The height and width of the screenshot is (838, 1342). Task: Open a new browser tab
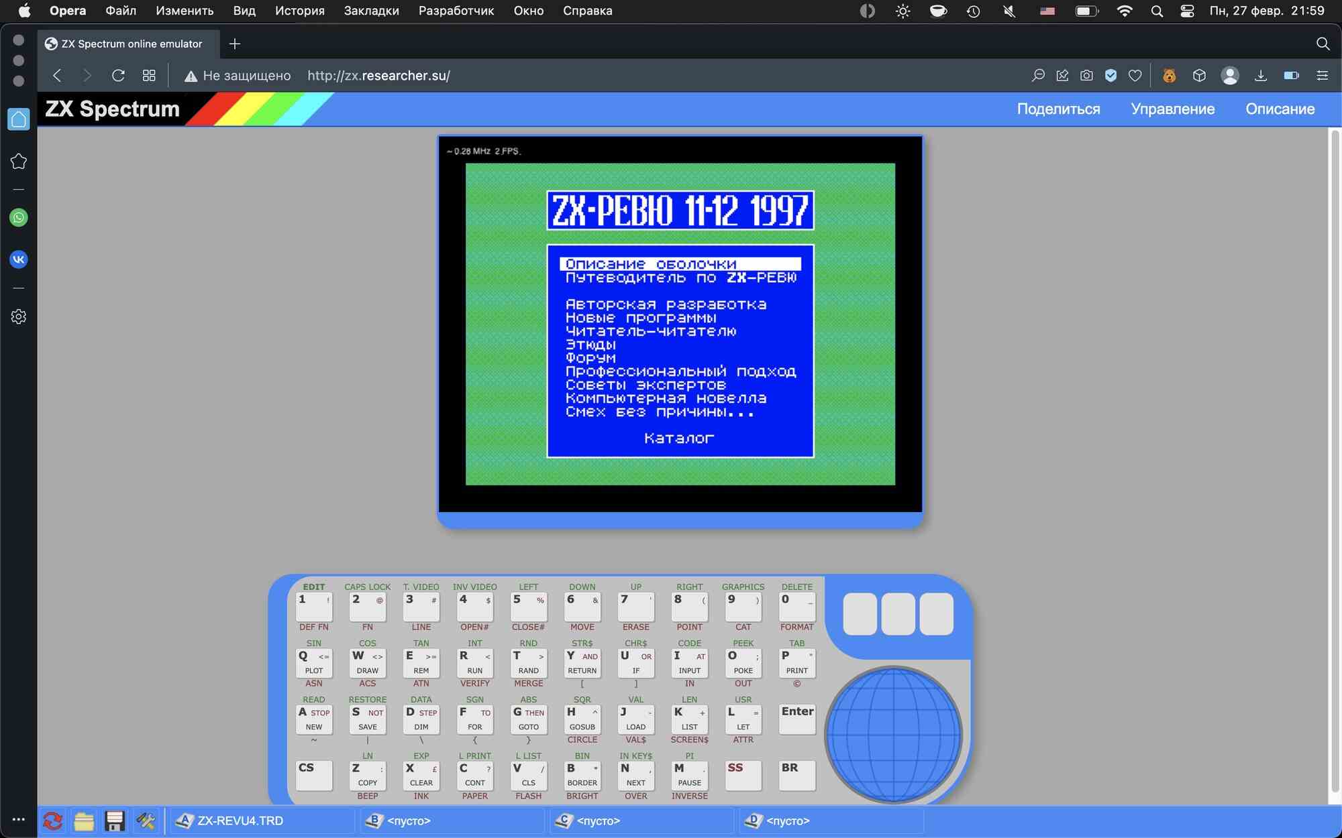click(234, 44)
